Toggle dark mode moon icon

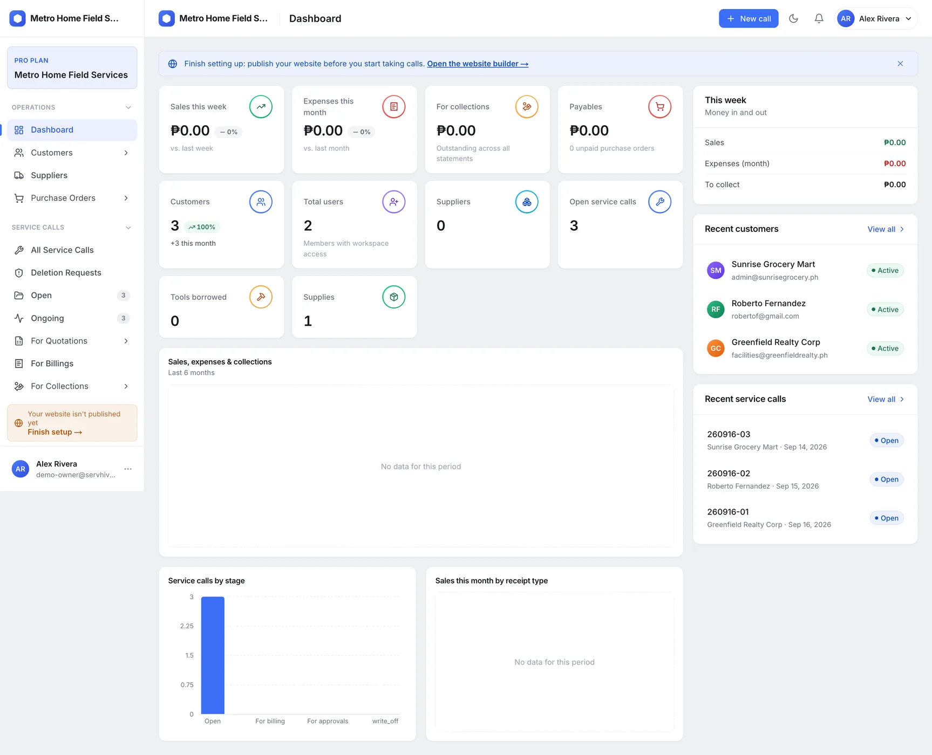click(x=793, y=18)
